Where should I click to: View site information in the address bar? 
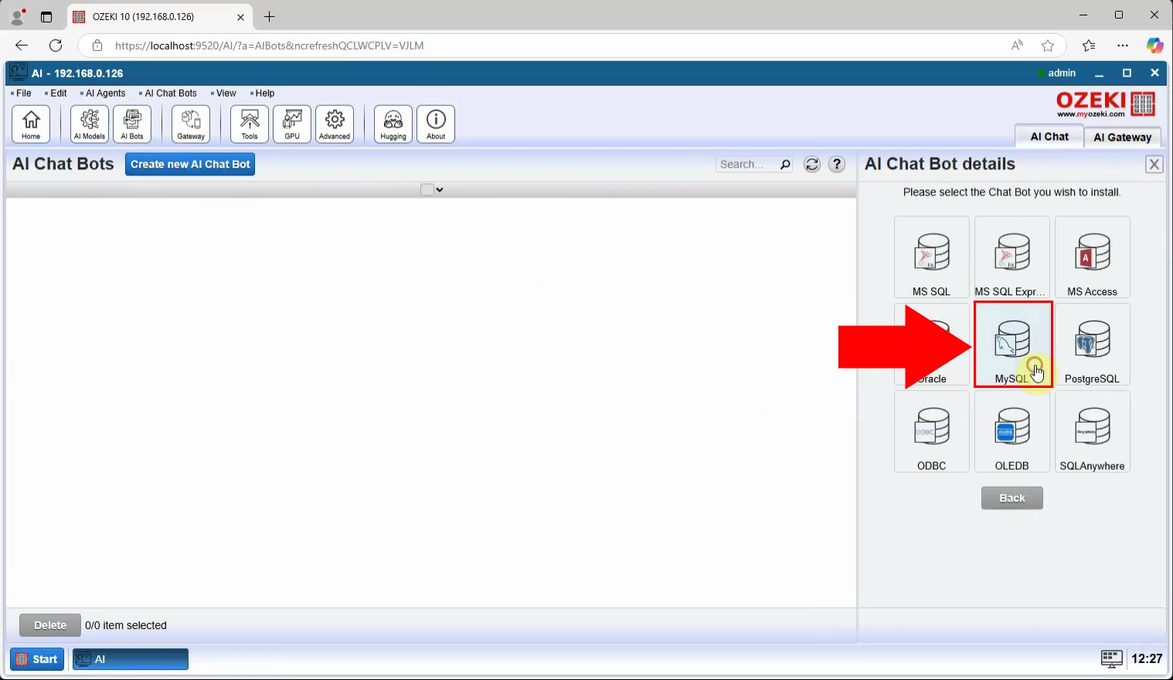click(x=97, y=46)
